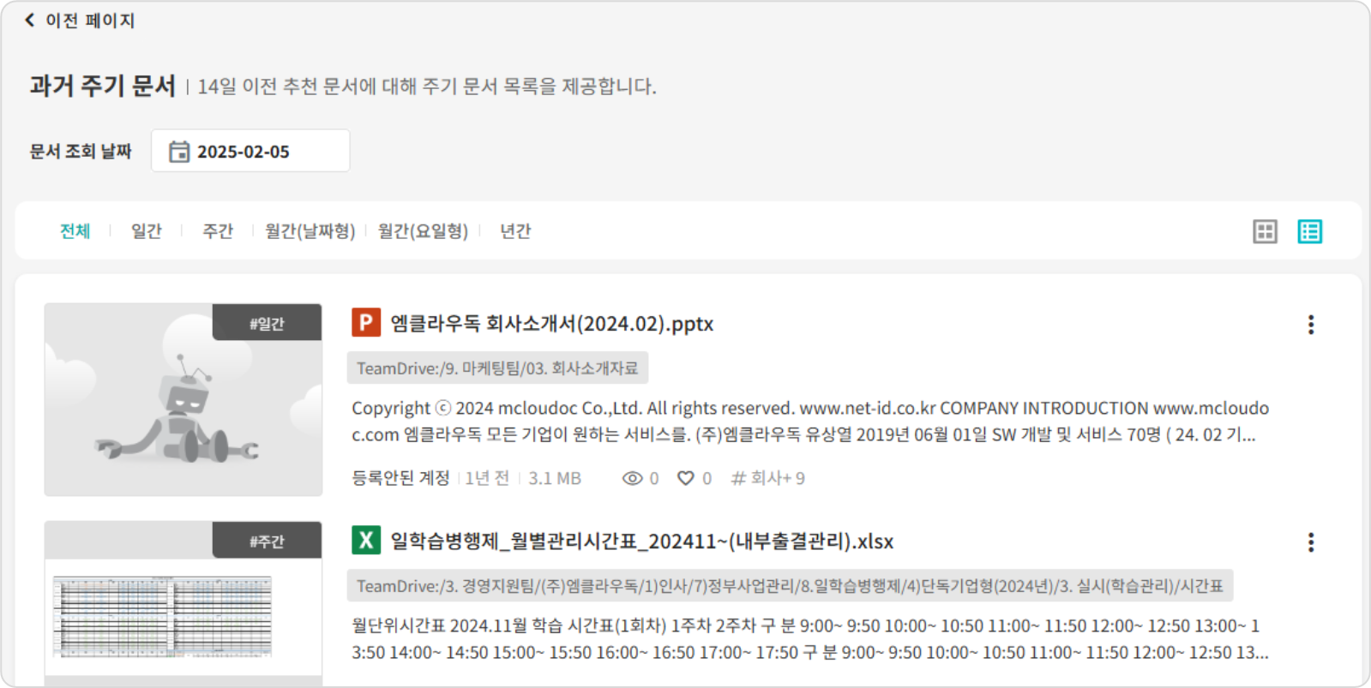Click the back arrow for previous page

pos(30,20)
